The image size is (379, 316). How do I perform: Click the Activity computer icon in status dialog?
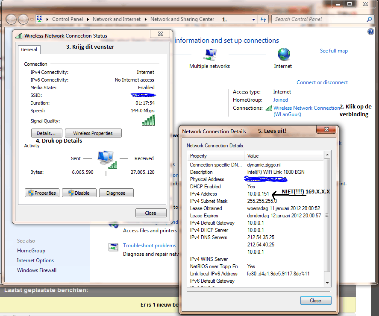tap(107, 159)
